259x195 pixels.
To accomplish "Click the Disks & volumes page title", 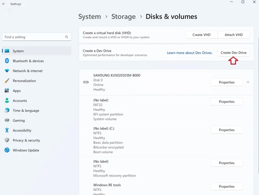I will [171, 17].
